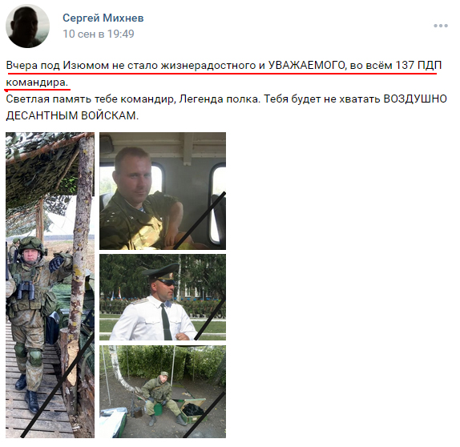Image resolution: width=460 pixels, height=447 pixels.
Task: Click the ДЕСАНТНЫМ ВОЙСКАМ text line
Action: click(72, 115)
